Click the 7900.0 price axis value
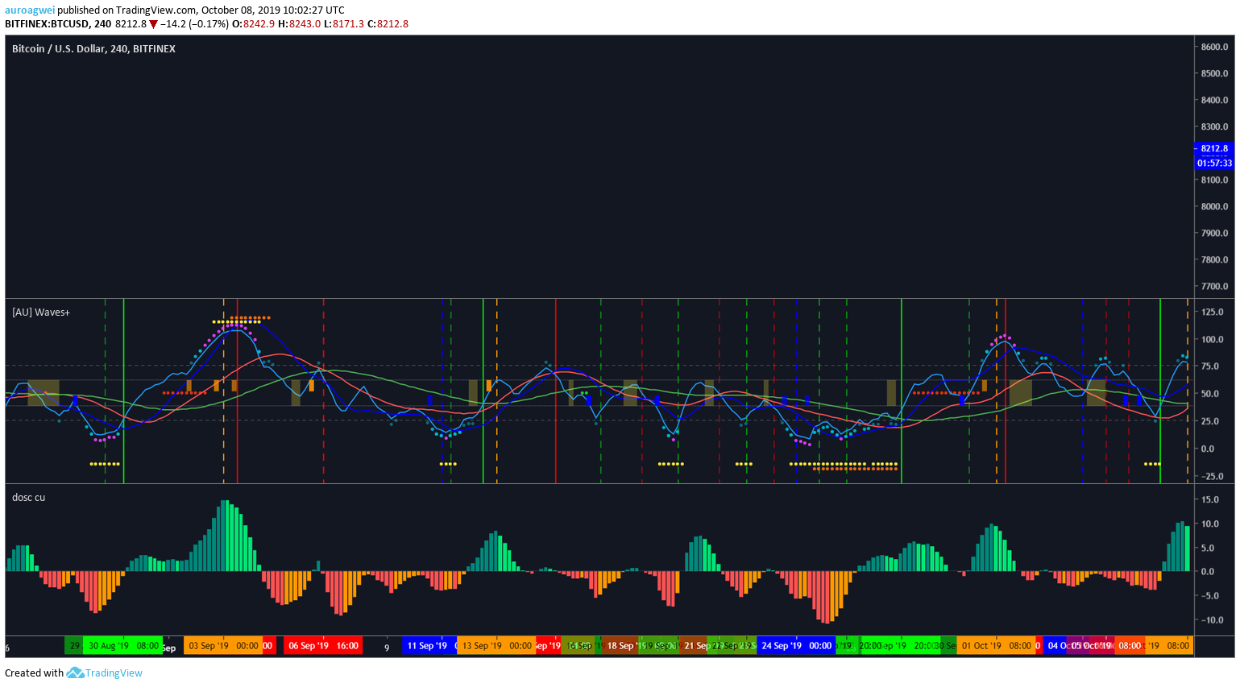 click(1214, 234)
